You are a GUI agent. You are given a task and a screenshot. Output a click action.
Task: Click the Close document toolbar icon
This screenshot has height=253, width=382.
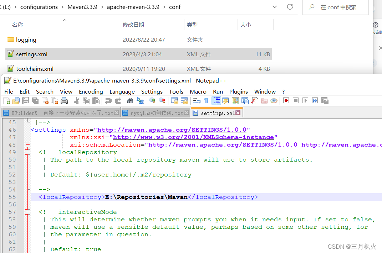click(x=45, y=101)
